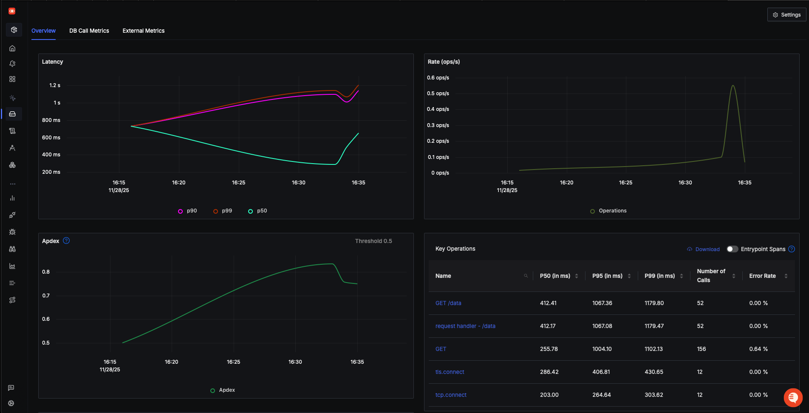The image size is (809, 413).
Task: Switch to the DB Call Metrics tab
Action: pos(89,31)
